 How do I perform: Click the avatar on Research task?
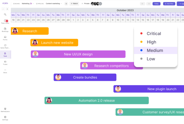click(15, 31)
